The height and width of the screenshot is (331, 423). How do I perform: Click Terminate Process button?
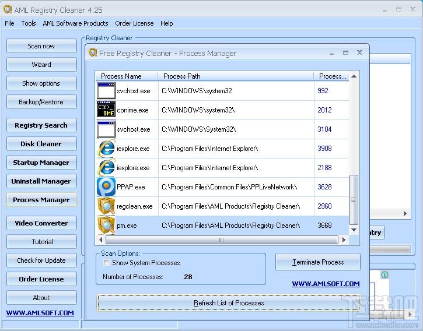[x=318, y=262]
